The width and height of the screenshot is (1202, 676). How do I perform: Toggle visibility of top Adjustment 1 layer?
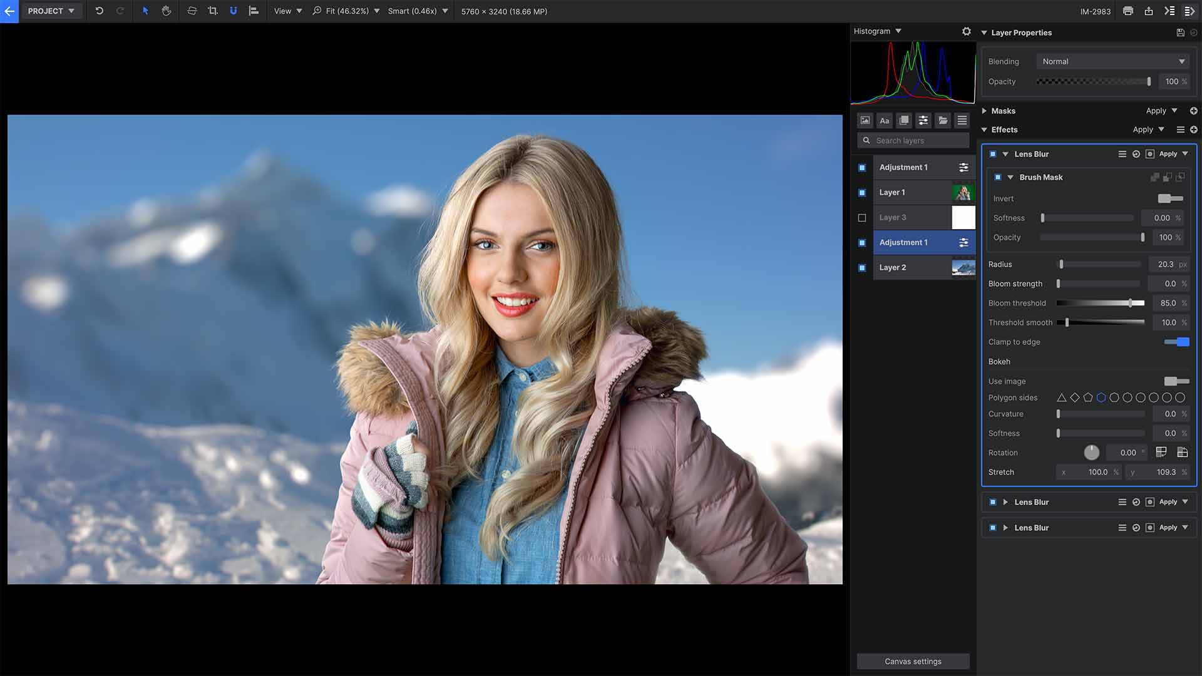(x=862, y=168)
